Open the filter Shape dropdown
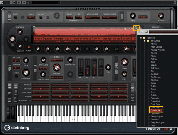This screenshot has height=135, width=178. [x=57, y=60]
